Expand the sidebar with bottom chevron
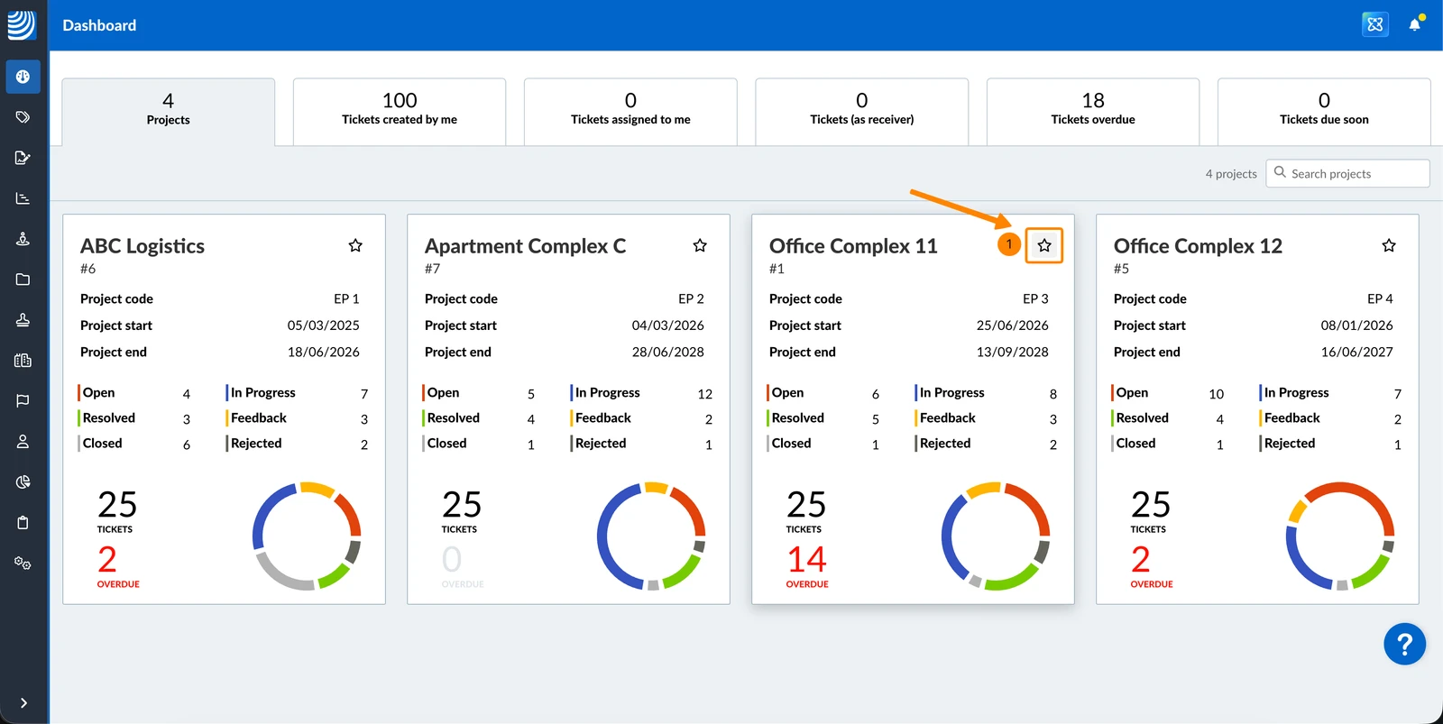The height and width of the screenshot is (724, 1443). point(23,703)
